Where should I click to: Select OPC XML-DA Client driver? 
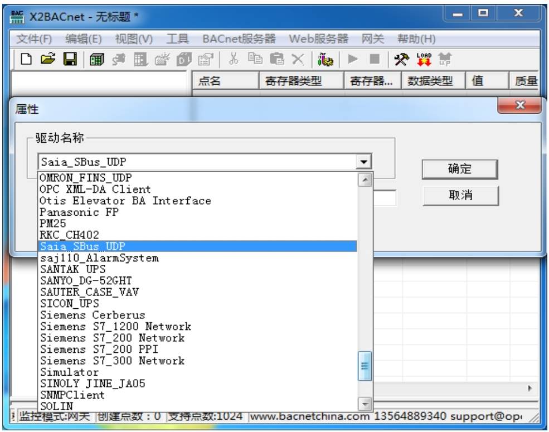point(197,189)
